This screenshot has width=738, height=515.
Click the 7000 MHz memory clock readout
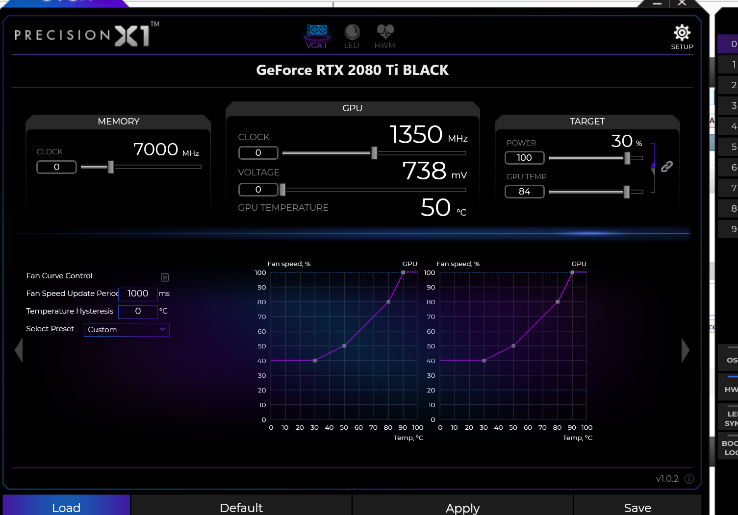tap(166, 149)
